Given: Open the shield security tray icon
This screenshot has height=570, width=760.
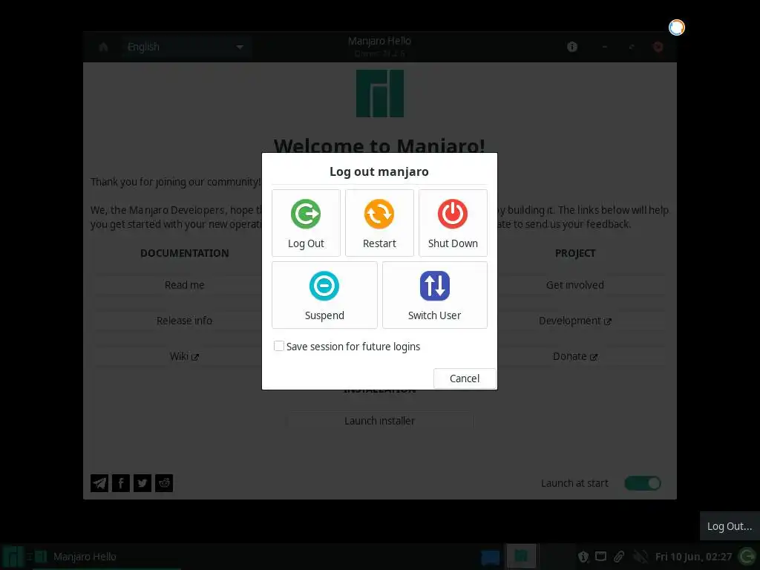Looking at the screenshot, I should (x=583, y=557).
